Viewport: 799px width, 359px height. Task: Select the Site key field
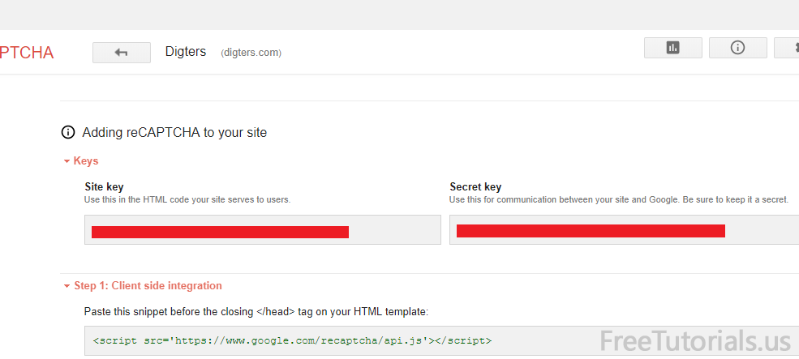(262, 230)
